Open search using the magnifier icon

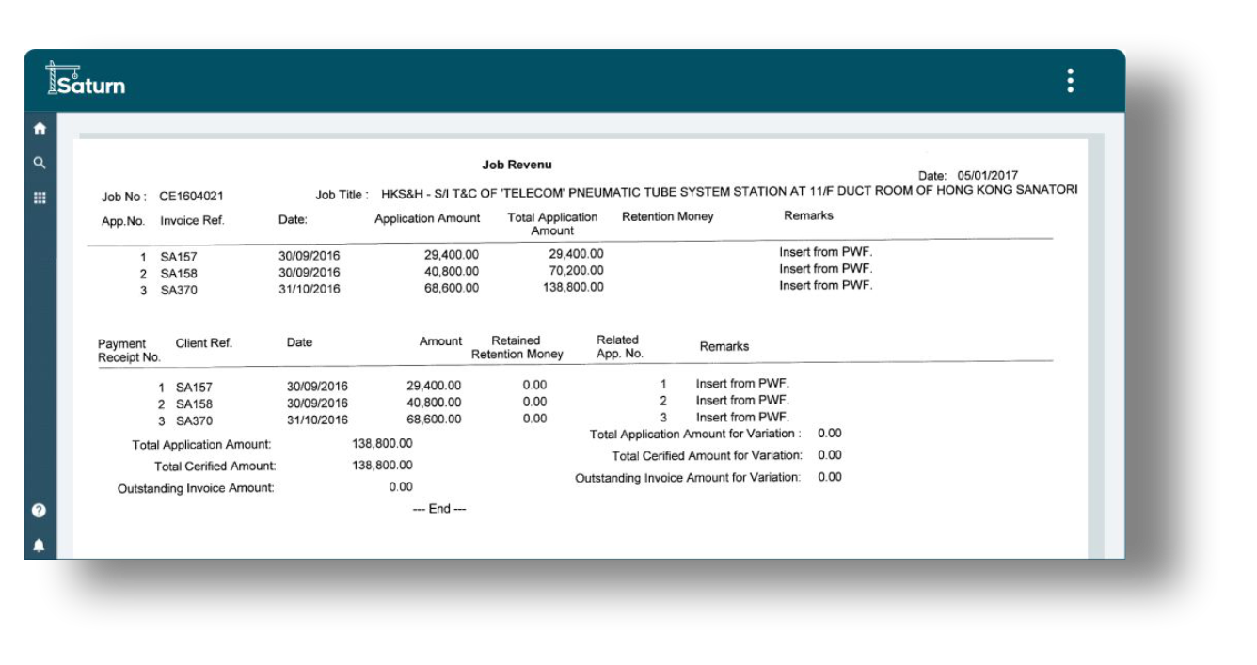[x=38, y=162]
